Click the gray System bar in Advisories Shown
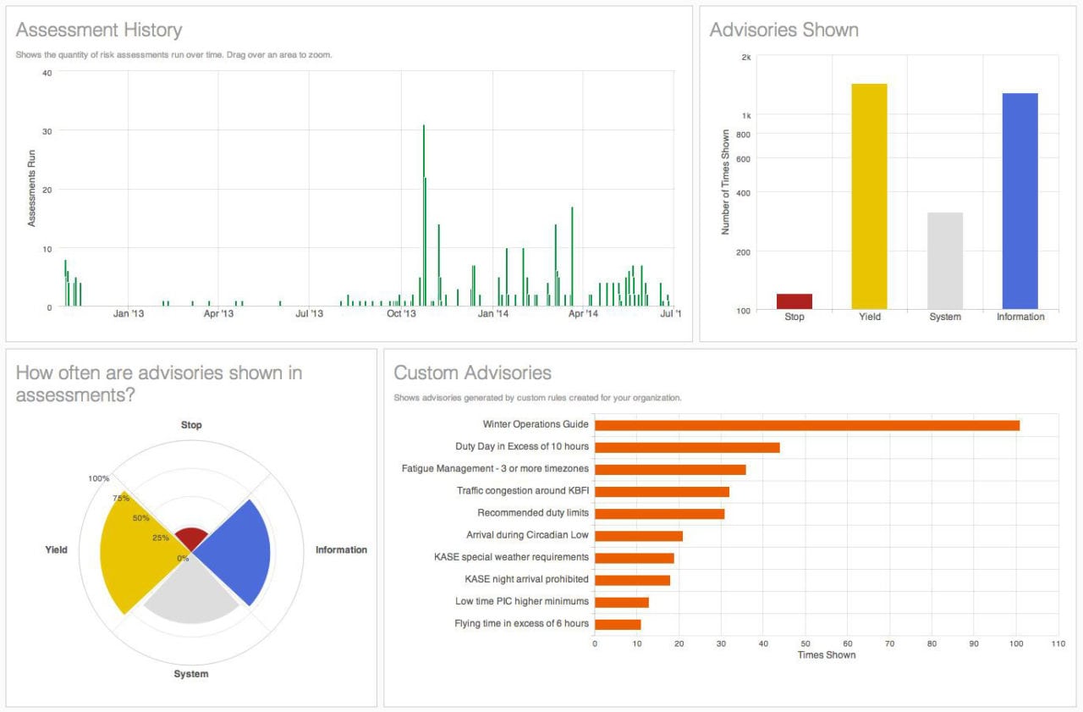 (x=944, y=261)
